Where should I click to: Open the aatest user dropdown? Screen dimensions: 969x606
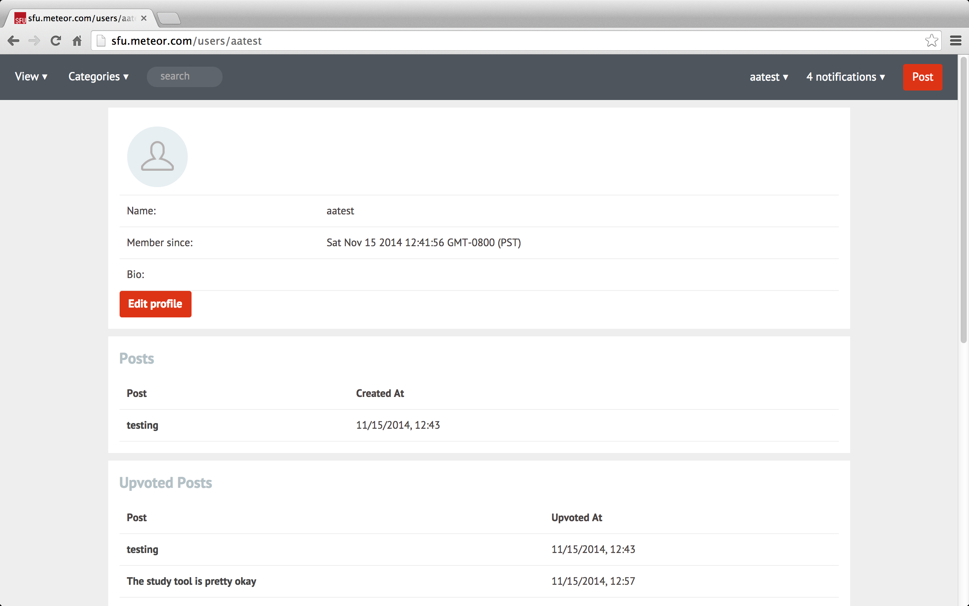coord(769,77)
